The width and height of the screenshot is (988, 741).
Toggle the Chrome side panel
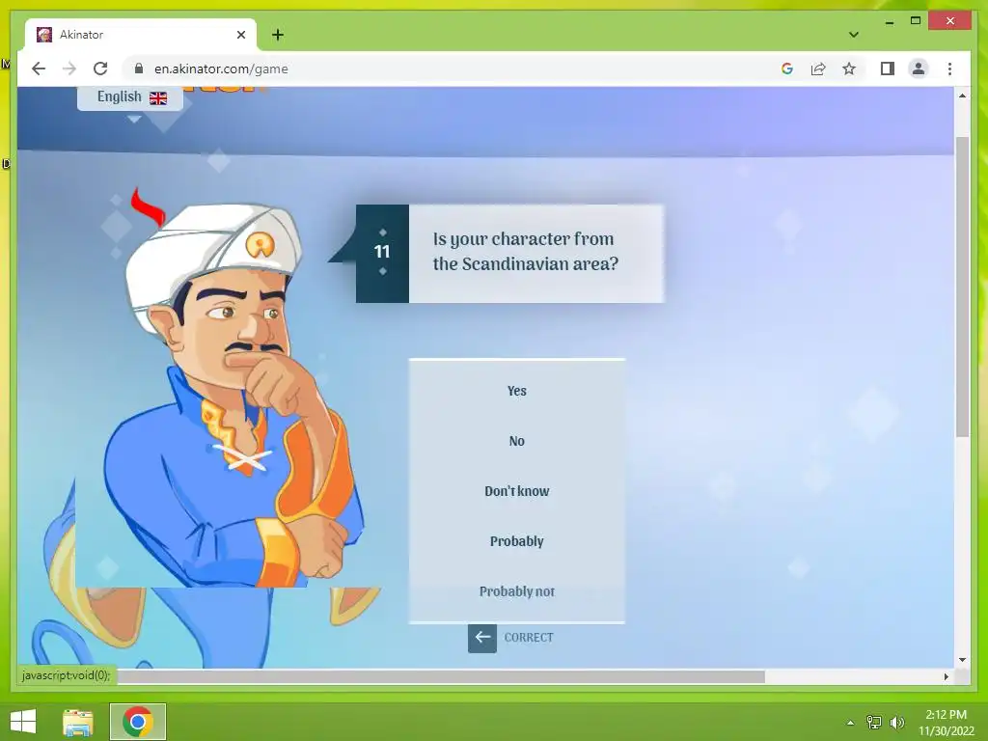[x=888, y=69]
